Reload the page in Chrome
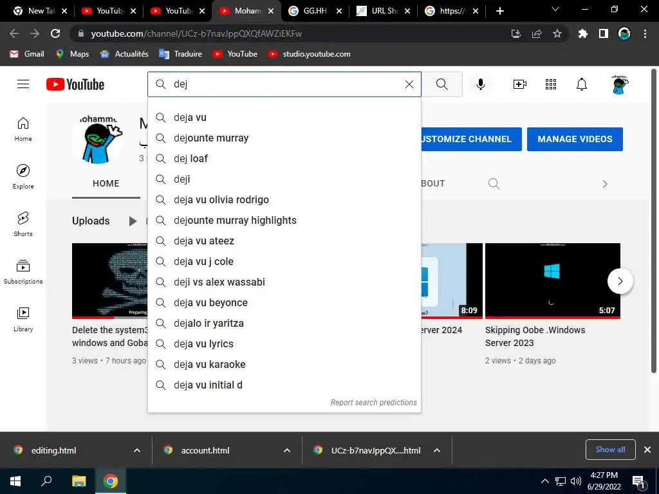659x494 pixels. [55, 33]
